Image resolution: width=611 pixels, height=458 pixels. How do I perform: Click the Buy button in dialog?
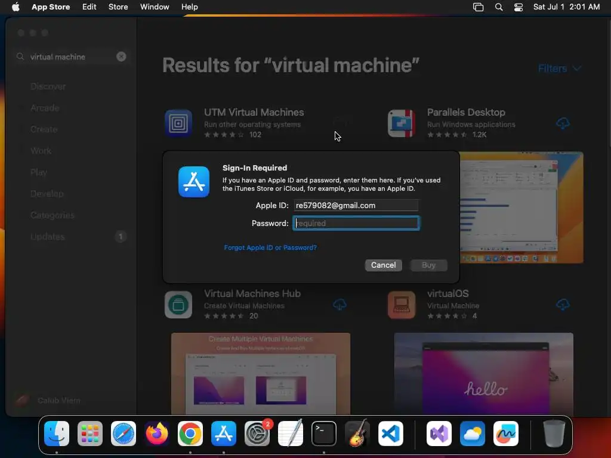pyautogui.click(x=428, y=265)
